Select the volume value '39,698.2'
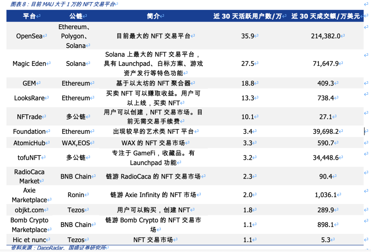Viewport: 371px width, 252px height. [x=326, y=132]
